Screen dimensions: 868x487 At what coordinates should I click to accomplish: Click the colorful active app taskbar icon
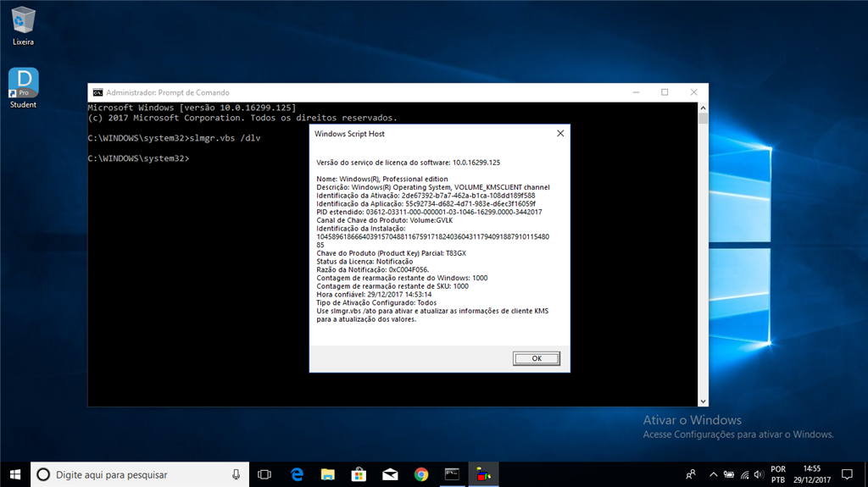483,474
